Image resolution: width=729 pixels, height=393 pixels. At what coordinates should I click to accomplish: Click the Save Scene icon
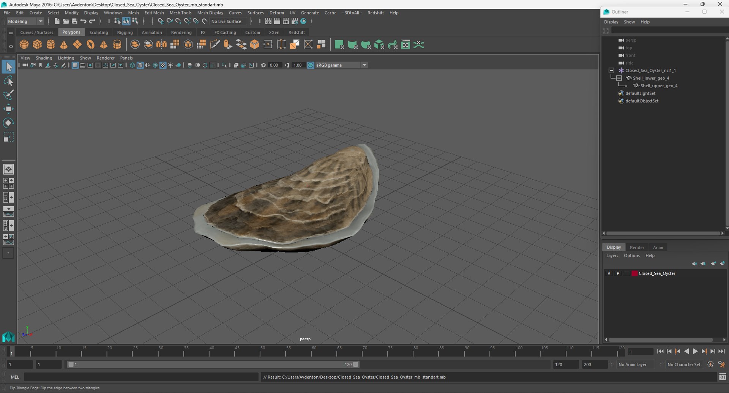74,21
